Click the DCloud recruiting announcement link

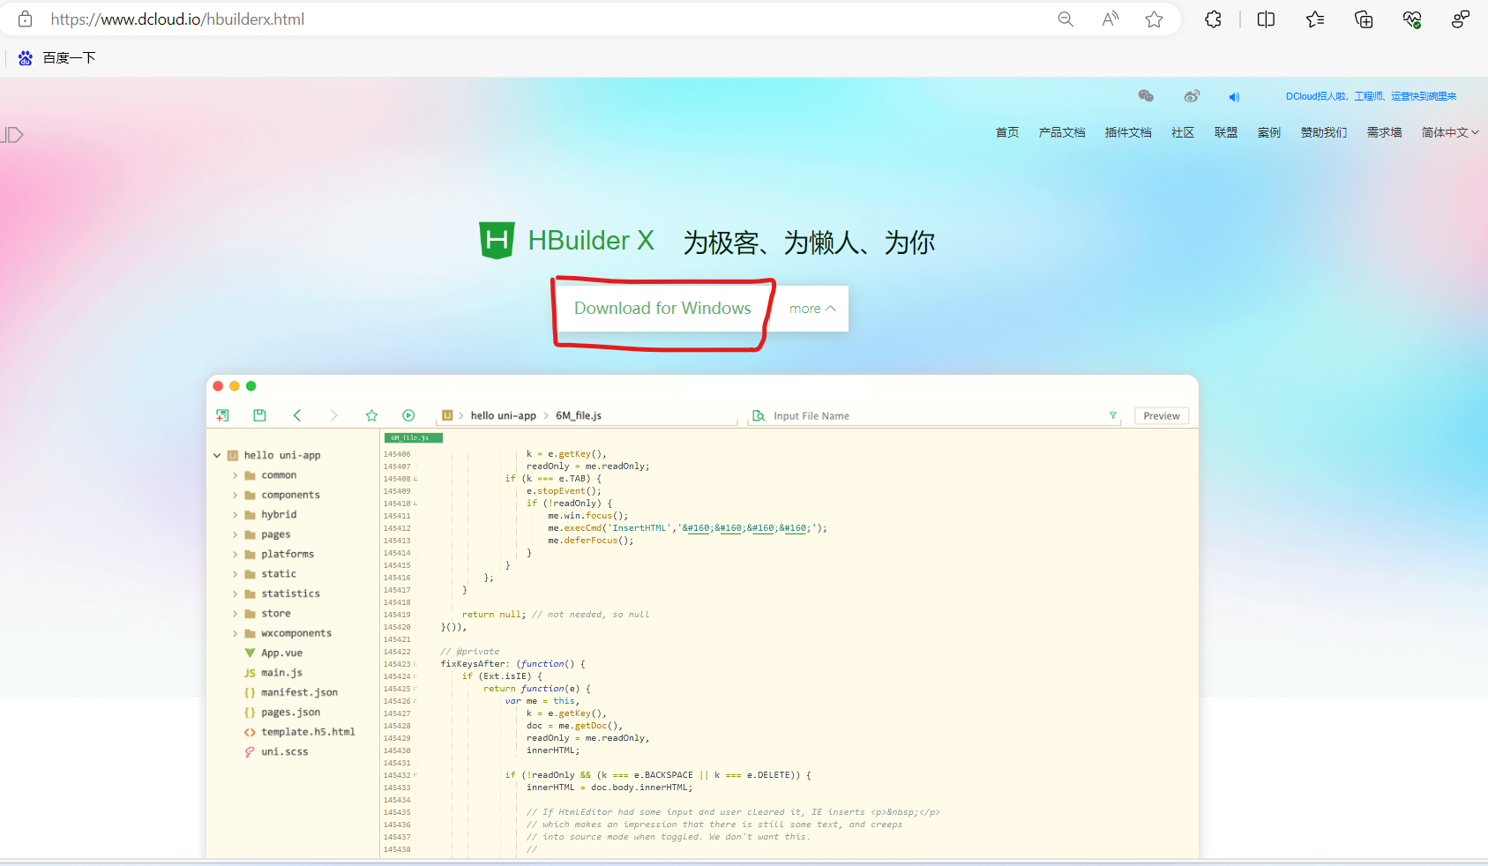tap(1372, 97)
